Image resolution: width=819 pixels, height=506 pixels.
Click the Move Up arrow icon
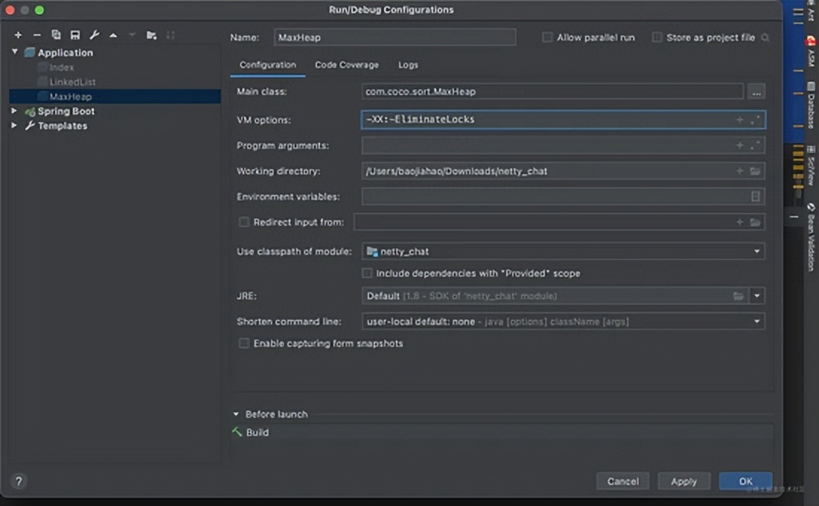point(113,35)
